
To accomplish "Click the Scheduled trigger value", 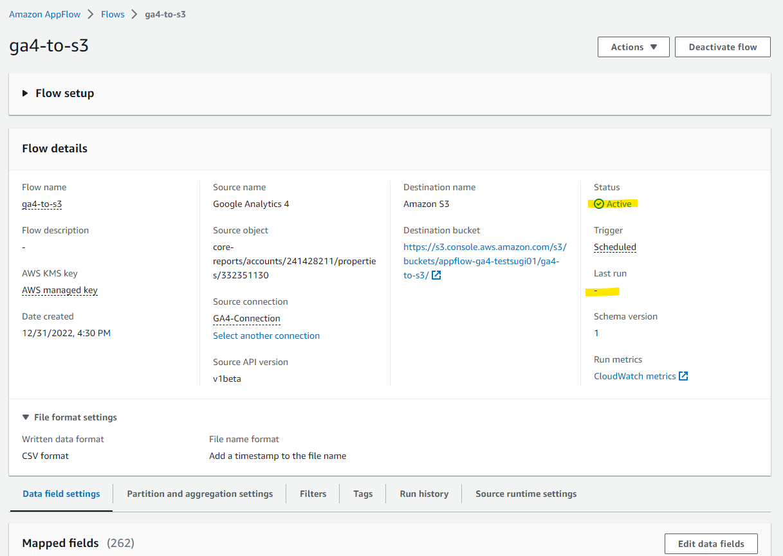I will [x=615, y=247].
